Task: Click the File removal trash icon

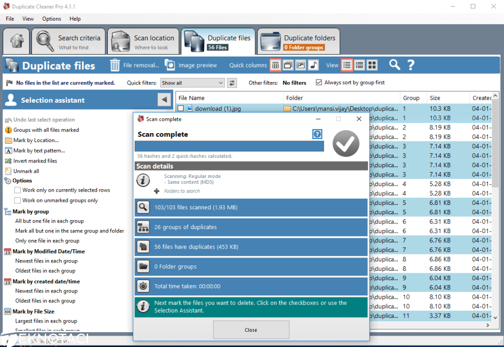Action: coord(115,65)
